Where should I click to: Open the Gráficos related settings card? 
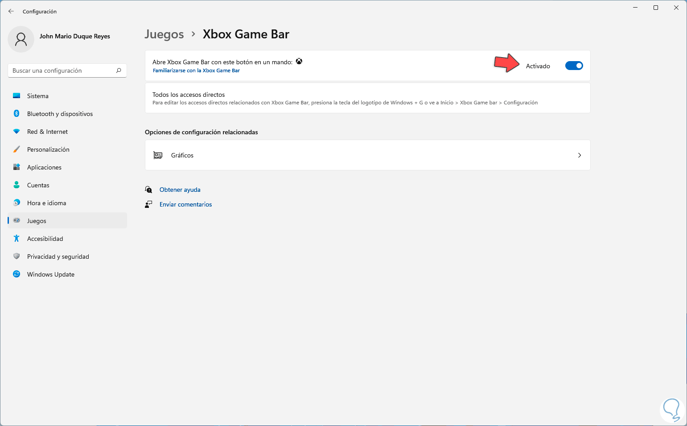tap(368, 155)
